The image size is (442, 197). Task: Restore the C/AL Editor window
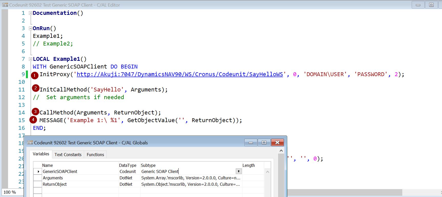click(431, 5)
